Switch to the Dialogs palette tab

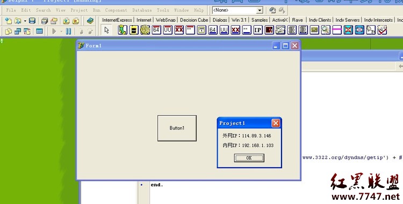[x=220, y=20]
